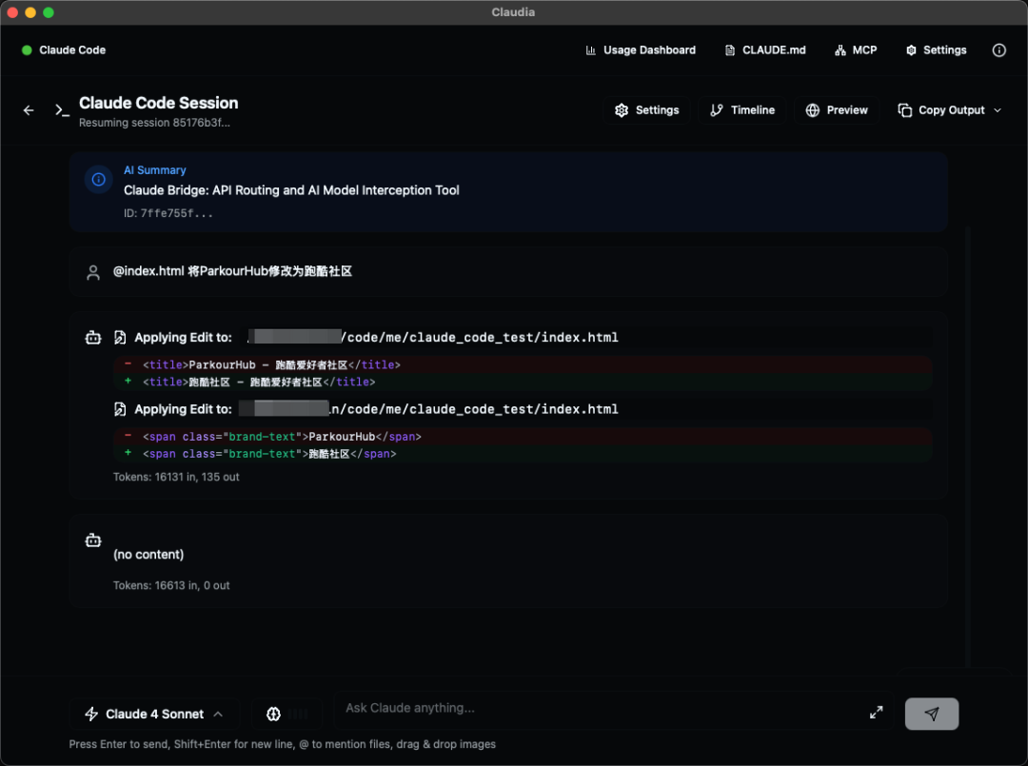Click session Settings gear icon
Screen dimensions: 1028x766
click(622, 110)
